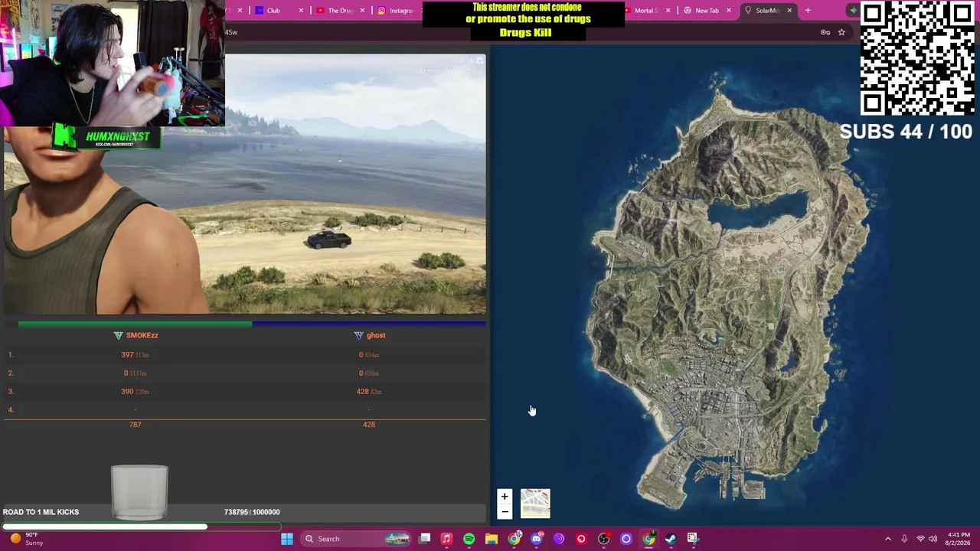Screen dimensions: 980x551
Task: Click the QR code in the corner
Action: 917,58
